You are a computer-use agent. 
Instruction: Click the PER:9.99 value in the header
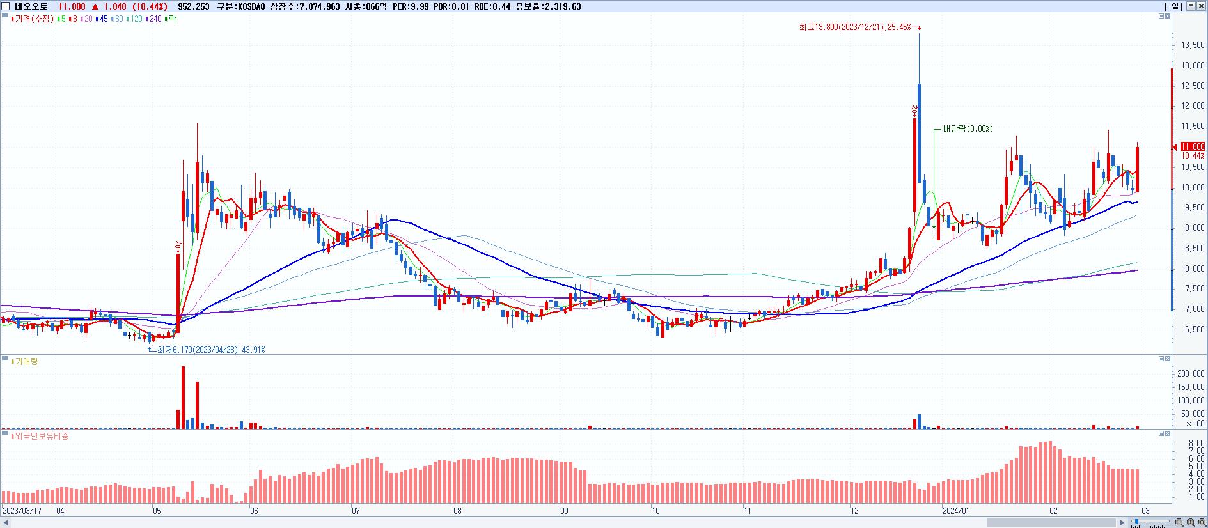point(411,6)
